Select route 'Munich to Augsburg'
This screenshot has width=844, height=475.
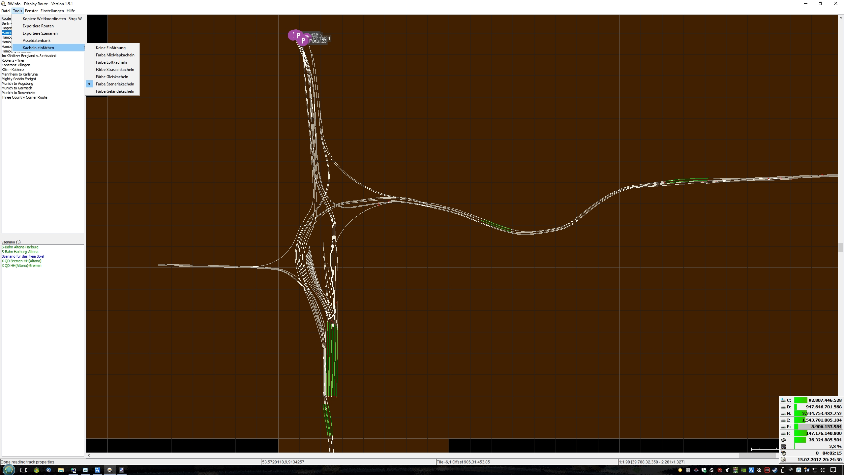[x=17, y=83]
